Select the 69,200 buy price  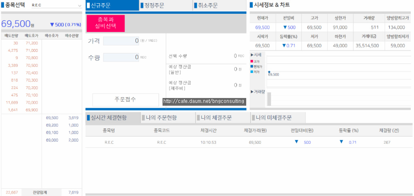(x=52, y=125)
